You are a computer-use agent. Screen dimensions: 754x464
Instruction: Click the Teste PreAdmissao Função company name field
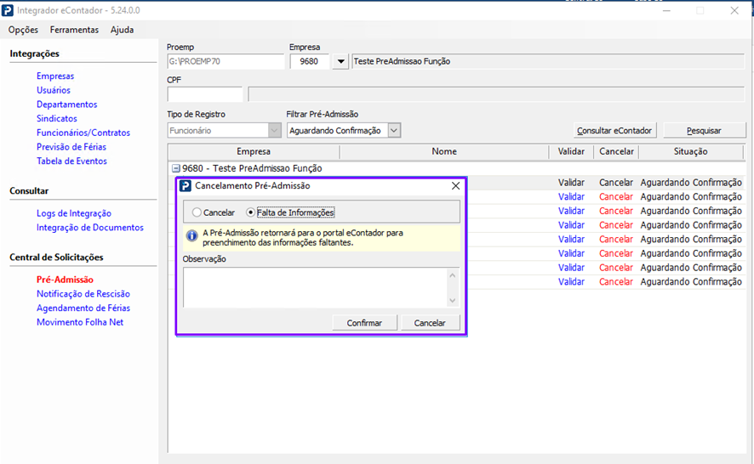pos(548,61)
